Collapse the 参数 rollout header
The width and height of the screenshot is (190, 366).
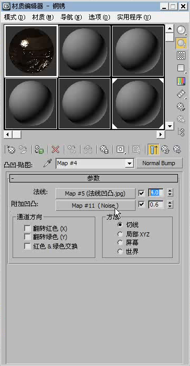pyautogui.click(x=94, y=178)
